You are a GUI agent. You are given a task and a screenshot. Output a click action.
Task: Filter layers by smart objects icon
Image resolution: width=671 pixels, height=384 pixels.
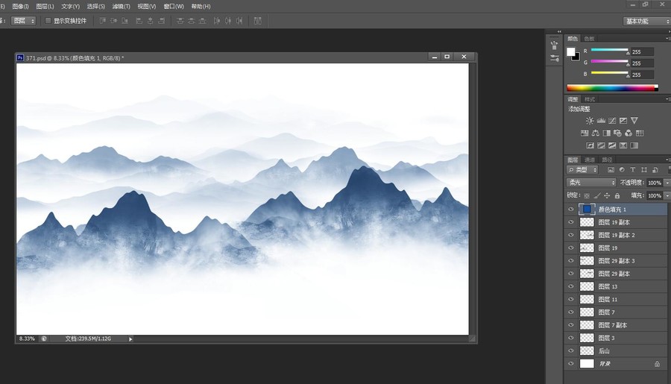[x=655, y=170]
